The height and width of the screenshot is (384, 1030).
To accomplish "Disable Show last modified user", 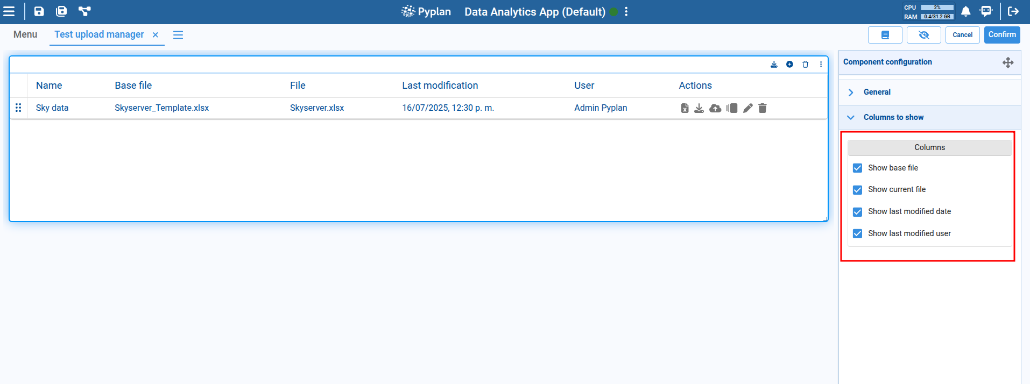I will click(x=858, y=233).
